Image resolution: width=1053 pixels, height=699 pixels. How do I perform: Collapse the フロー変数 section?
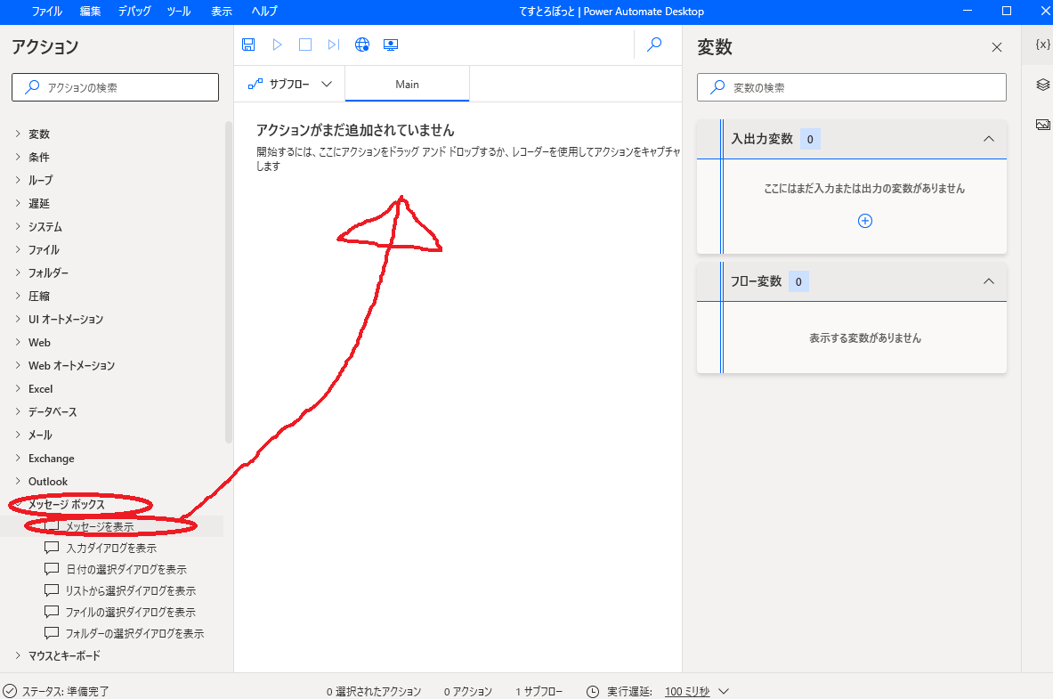tap(988, 281)
